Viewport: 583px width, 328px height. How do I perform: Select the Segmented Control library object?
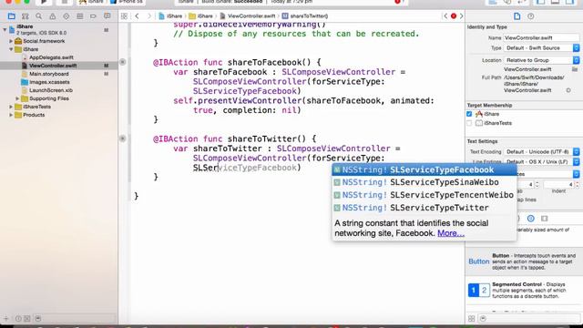pyautogui.click(x=523, y=290)
